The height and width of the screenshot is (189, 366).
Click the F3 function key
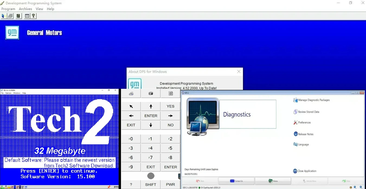coord(131,148)
